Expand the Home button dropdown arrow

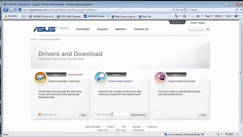coord(180,16)
